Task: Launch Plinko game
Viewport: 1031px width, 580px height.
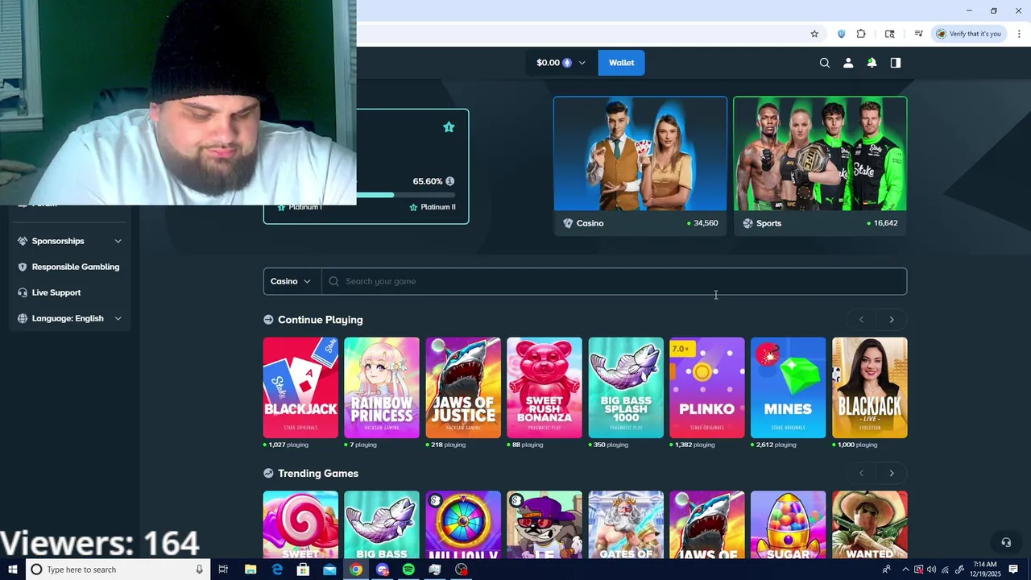Action: (x=707, y=387)
